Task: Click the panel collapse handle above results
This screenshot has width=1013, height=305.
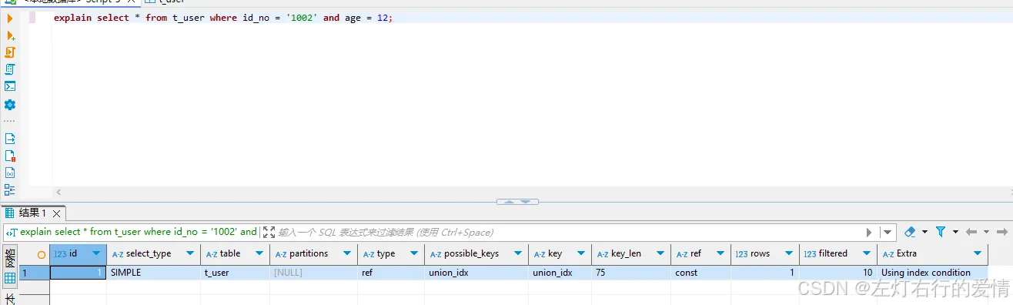Action: [517, 202]
